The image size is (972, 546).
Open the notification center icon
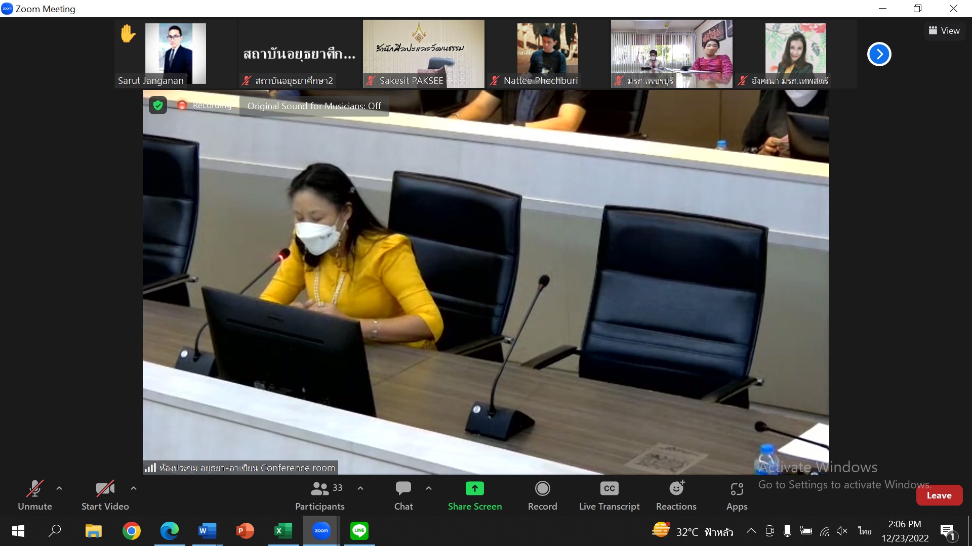point(948,532)
